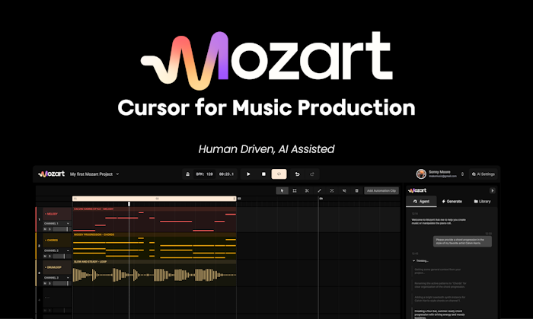Image resolution: width=533 pixels, height=319 pixels.
Task: Choose the trash delete tool
Action: tap(356, 190)
